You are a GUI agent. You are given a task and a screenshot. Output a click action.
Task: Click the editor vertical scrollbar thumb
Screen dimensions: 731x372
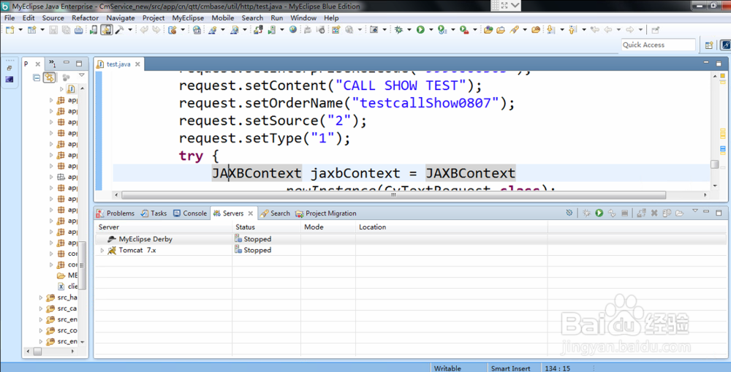[714, 164]
